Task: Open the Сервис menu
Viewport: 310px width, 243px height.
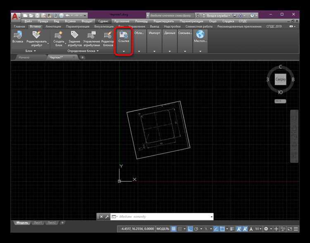Action: (103, 21)
